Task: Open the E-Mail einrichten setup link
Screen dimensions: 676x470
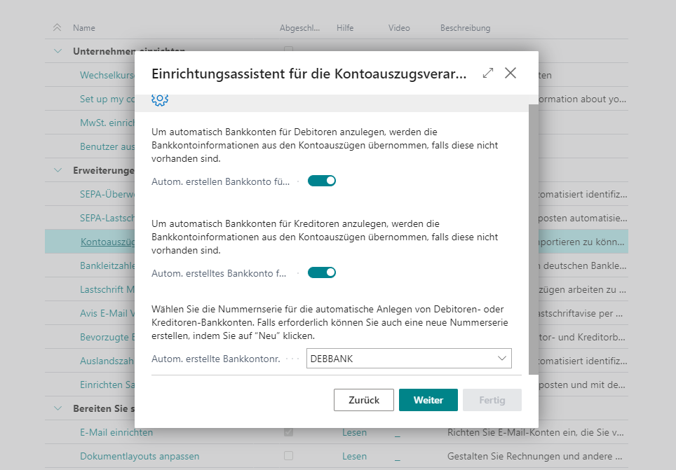Action: 116,432
